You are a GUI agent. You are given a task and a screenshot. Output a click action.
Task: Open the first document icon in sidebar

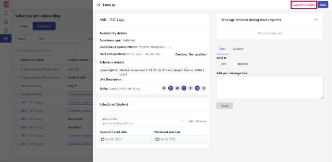pyautogui.click(x=6, y=22)
